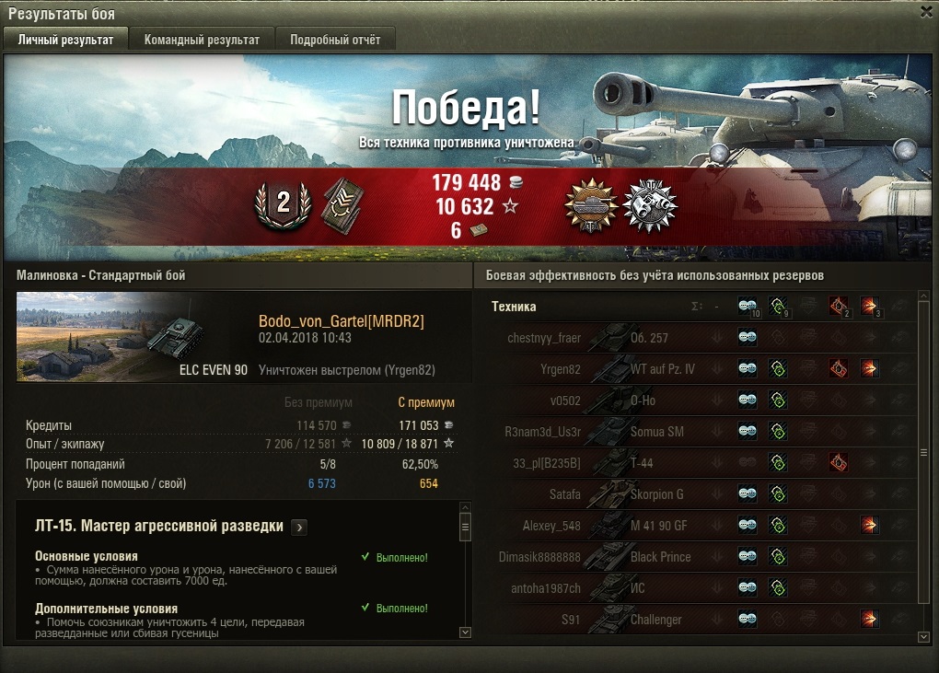Expand the ЛТ-15 mission details arrow
This screenshot has width=939, height=673.
pyautogui.click(x=299, y=528)
